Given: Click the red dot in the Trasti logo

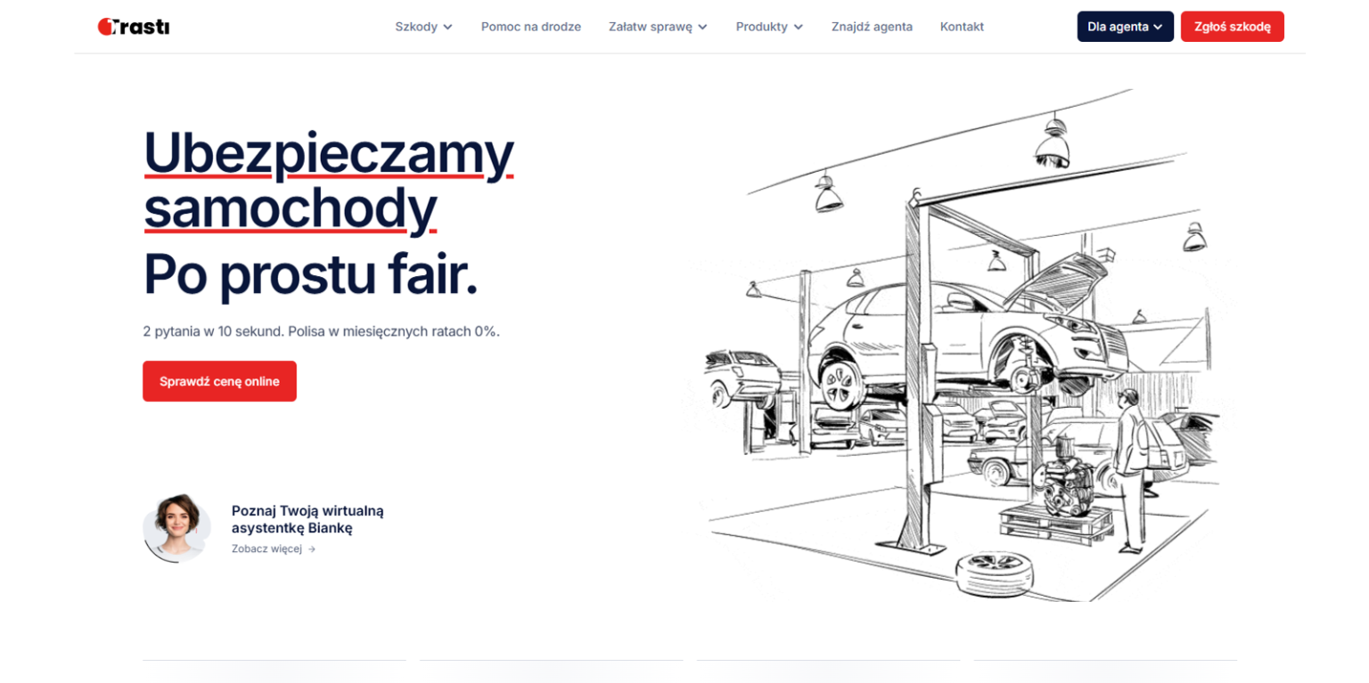Looking at the screenshot, I should point(105,26).
